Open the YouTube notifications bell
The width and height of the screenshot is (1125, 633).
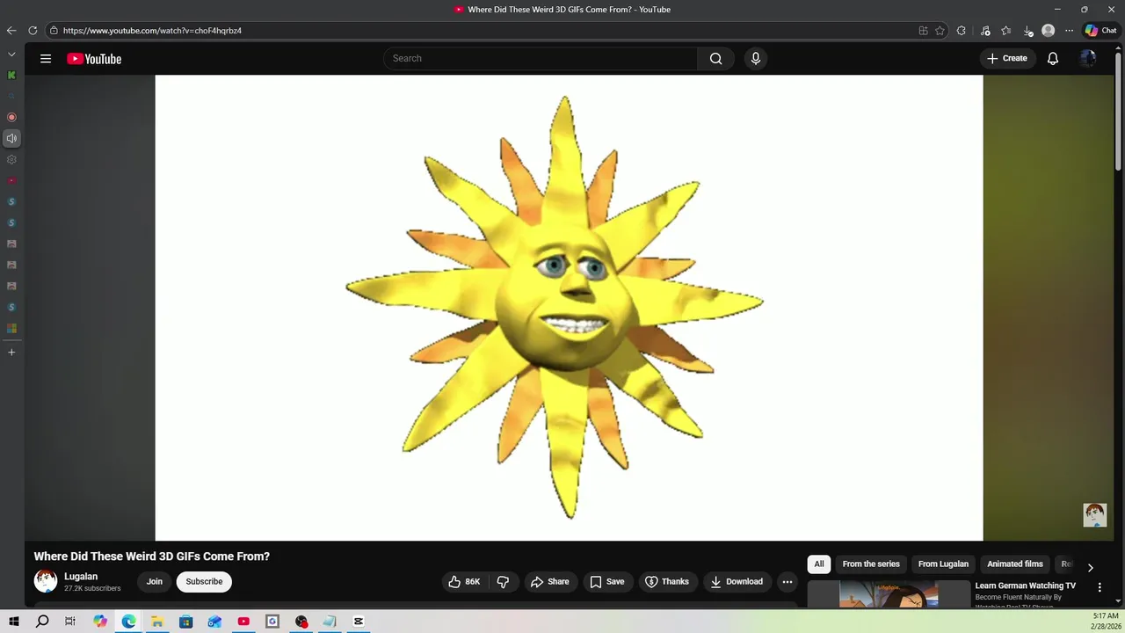pyautogui.click(x=1052, y=59)
